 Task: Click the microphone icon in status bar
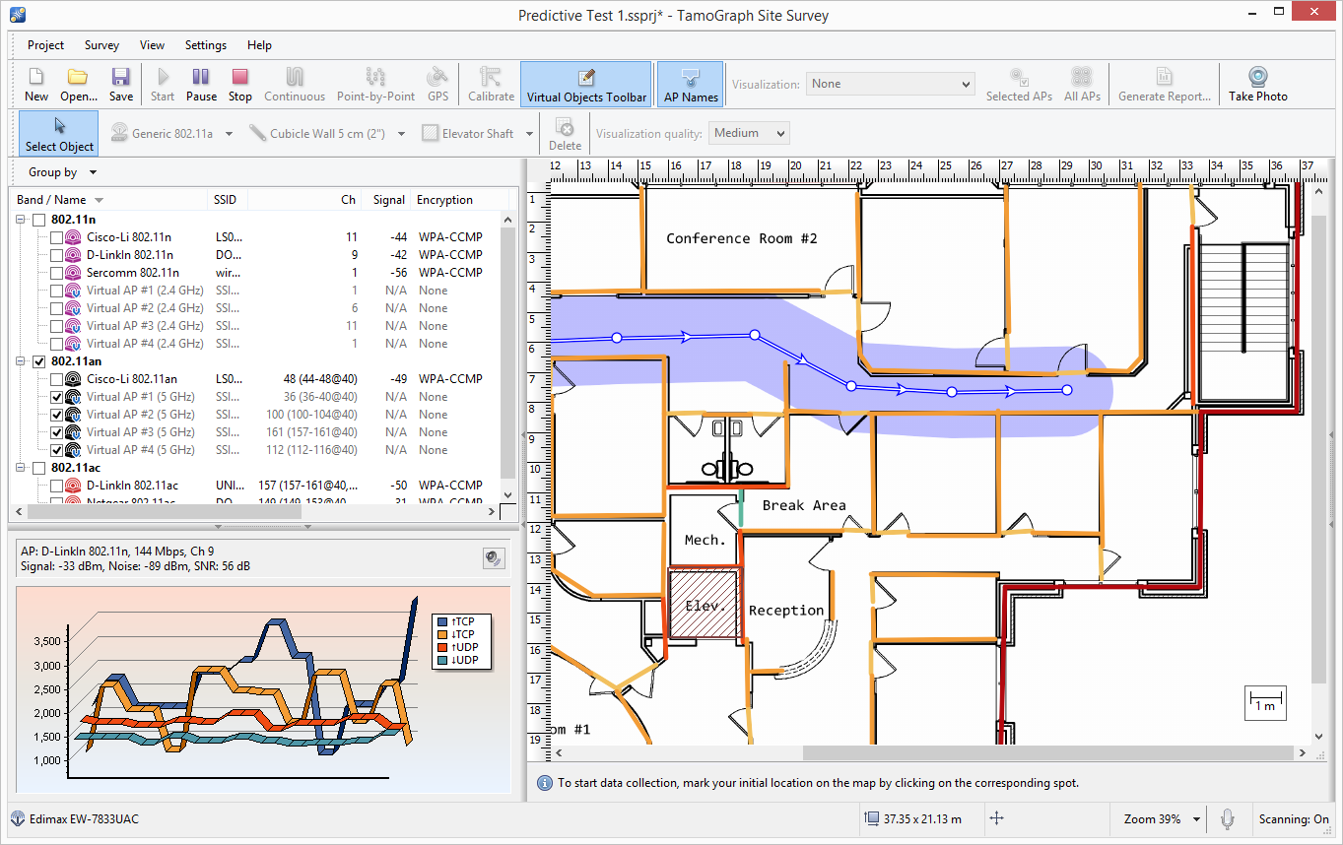[1228, 818]
